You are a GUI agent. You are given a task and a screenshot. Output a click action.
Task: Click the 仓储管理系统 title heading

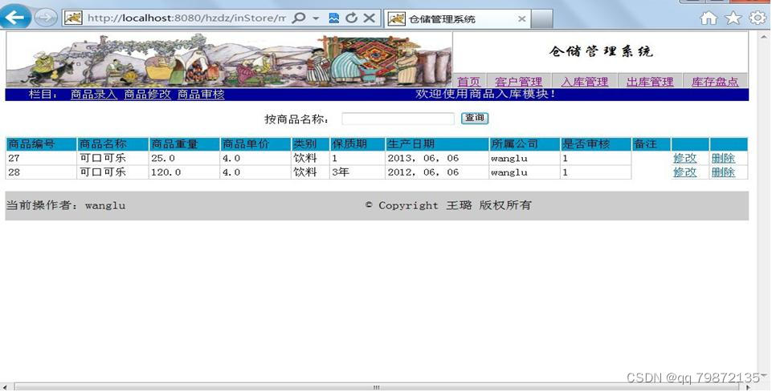pyautogui.click(x=601, y=51)
